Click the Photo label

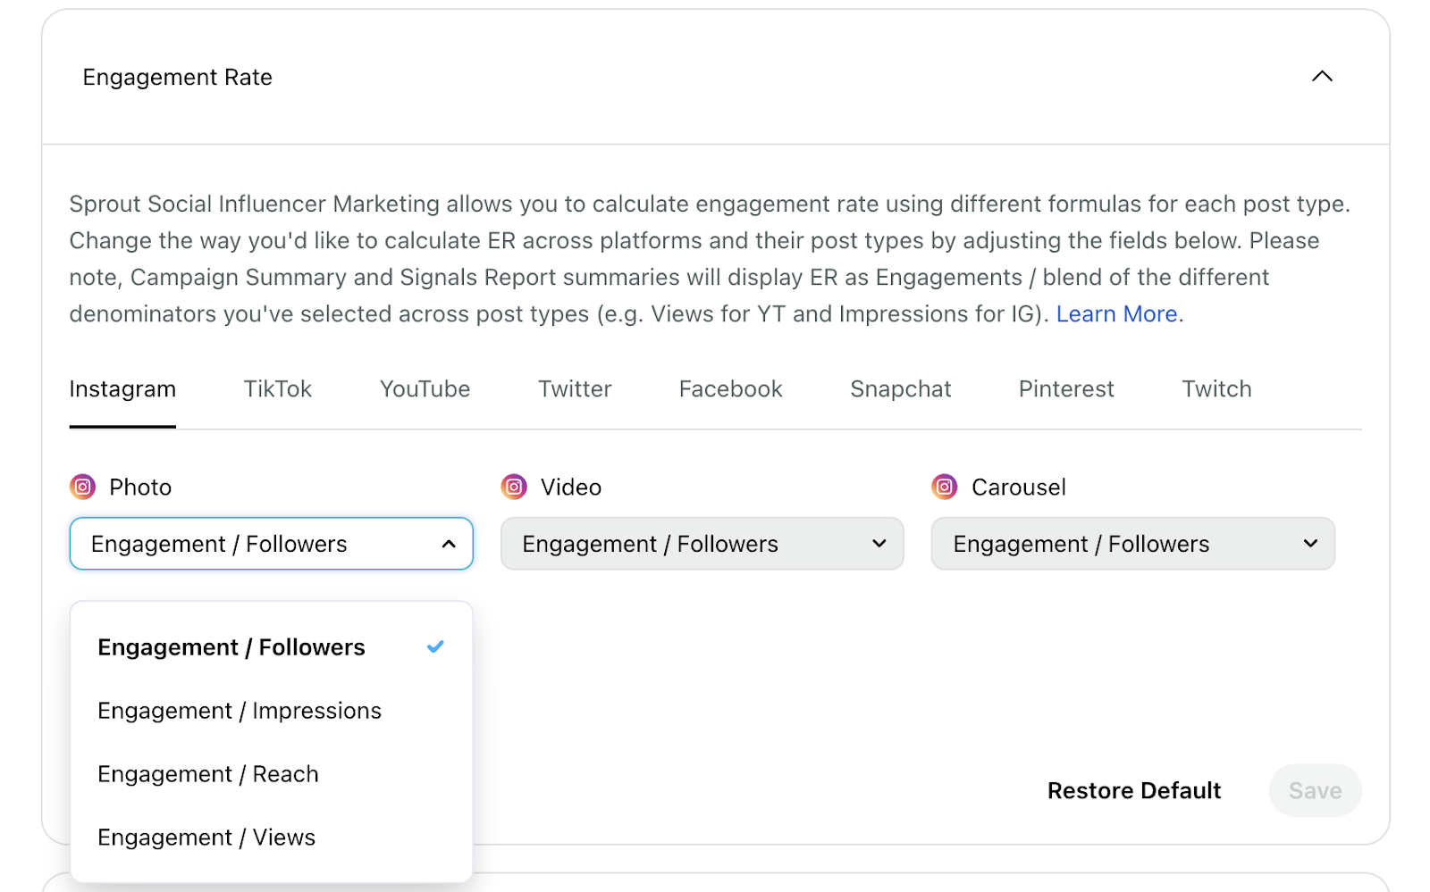coord(140,488)
